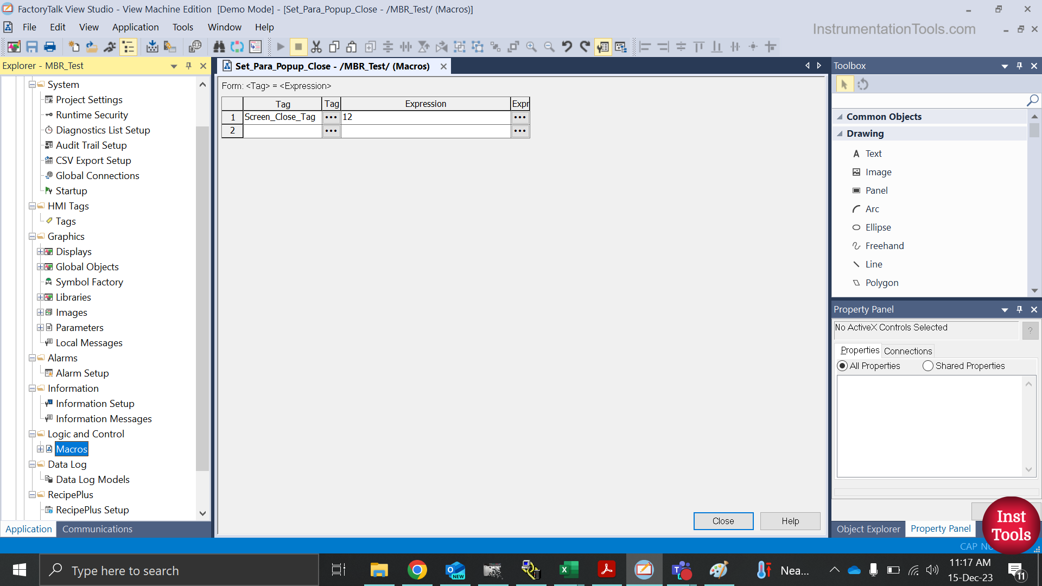Click the Print project icon

pyautogui.click(x=50, y=47)
